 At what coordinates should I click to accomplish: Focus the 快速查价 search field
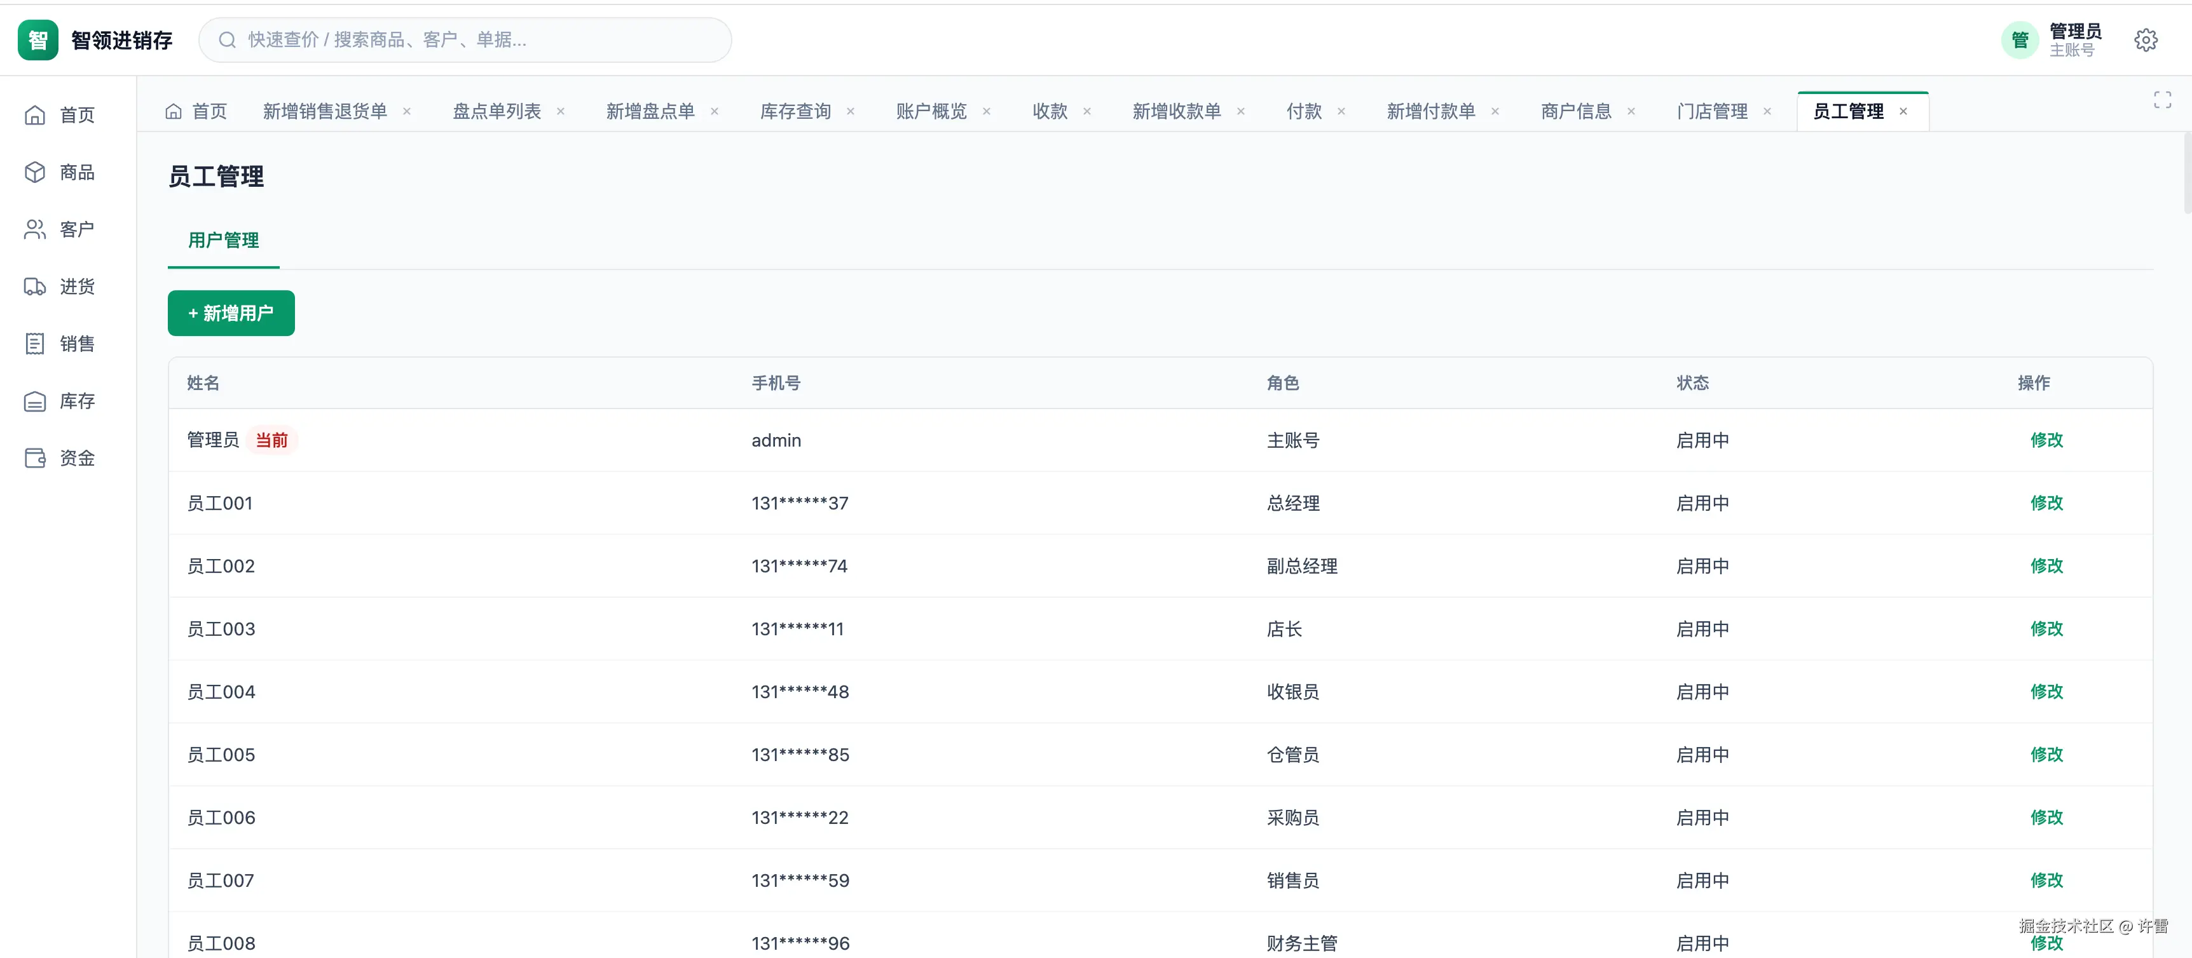coord(465,40)
